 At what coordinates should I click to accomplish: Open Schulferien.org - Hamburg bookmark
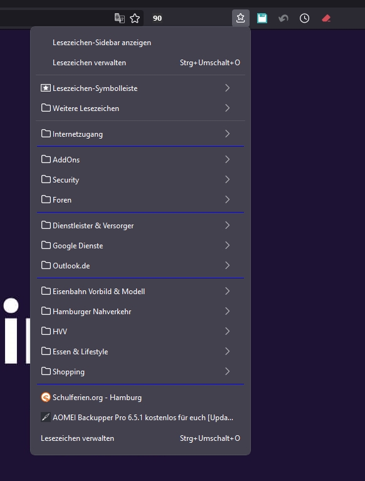coord(140,397)
